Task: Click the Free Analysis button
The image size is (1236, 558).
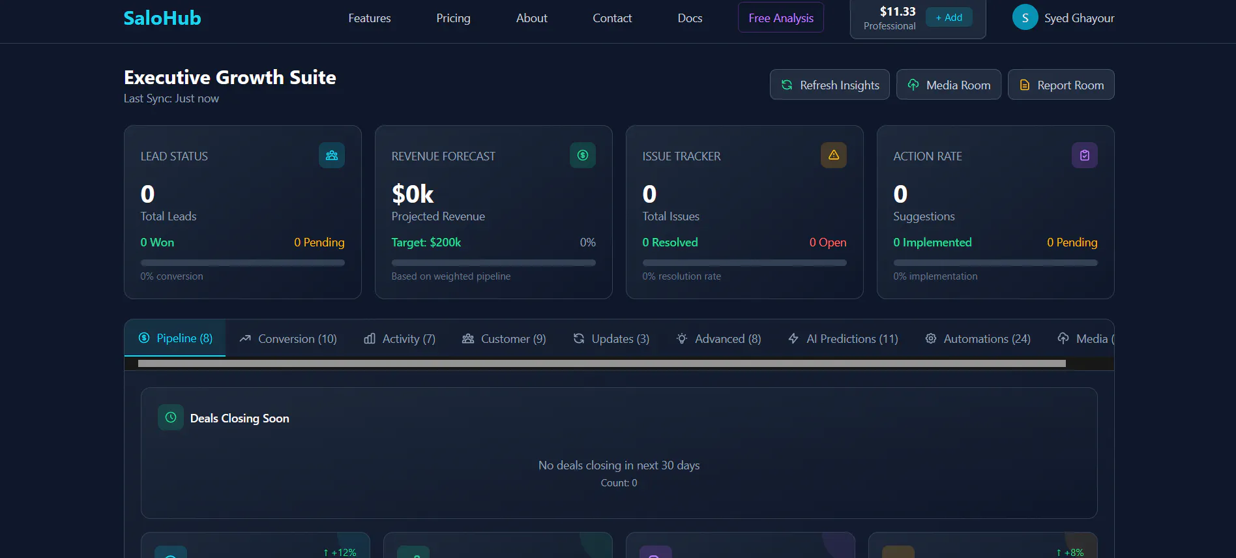Action: [781, 18]
